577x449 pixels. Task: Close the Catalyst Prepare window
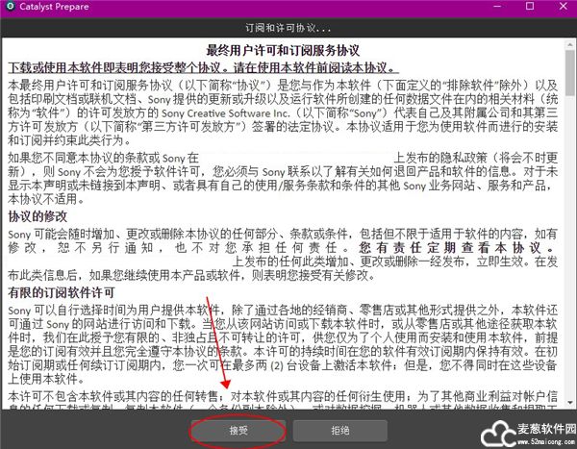pos(563,7)
